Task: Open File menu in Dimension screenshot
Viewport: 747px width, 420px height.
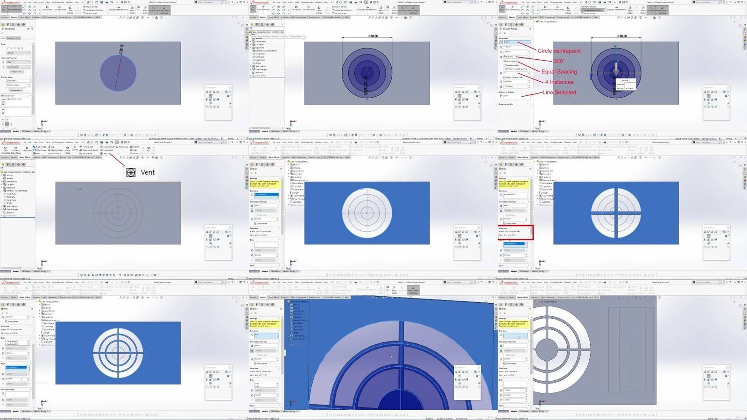Action: point(25,2)
